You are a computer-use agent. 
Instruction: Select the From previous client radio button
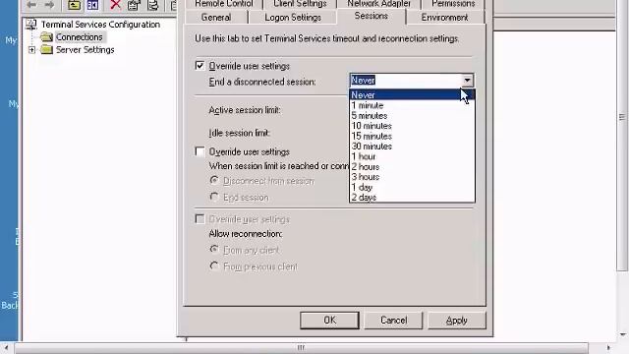point(214,266)
